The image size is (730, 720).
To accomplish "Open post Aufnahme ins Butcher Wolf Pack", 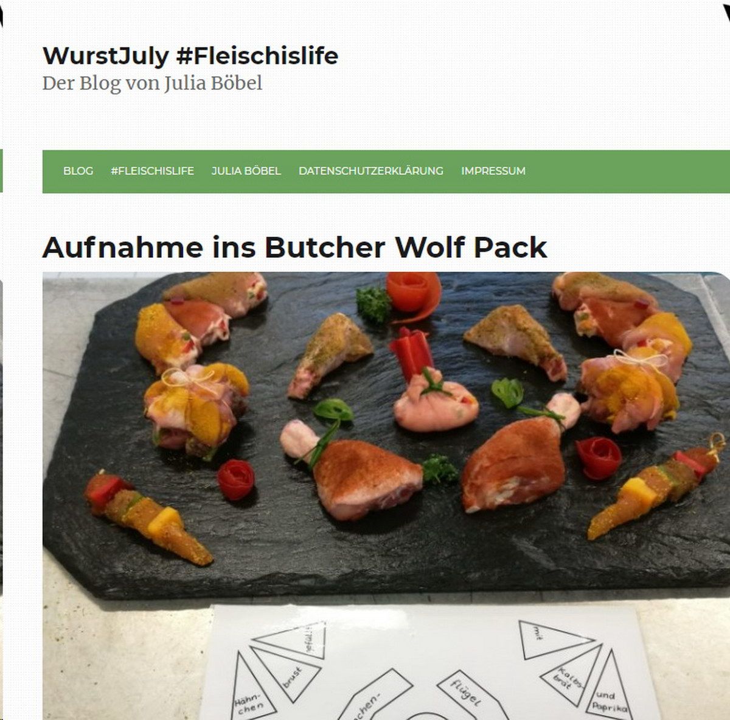I will (295, 247).
